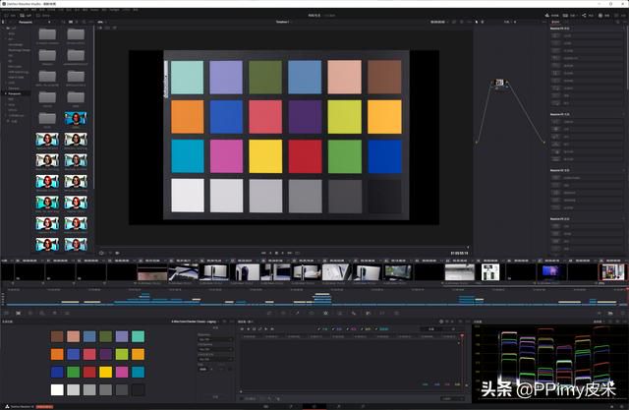
Task: Open Project Manager home icon
Action: coord(611,406)
